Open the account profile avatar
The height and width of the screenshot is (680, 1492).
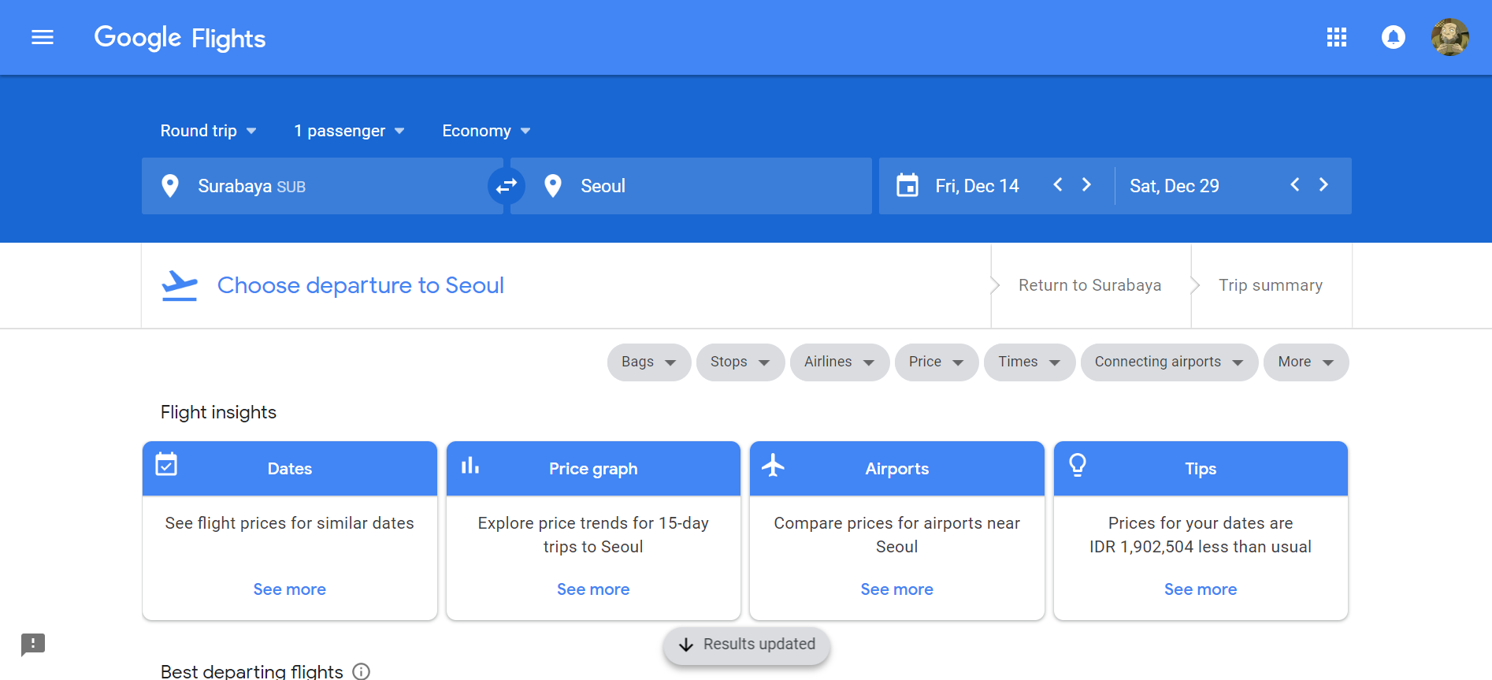coord(1450,37)
